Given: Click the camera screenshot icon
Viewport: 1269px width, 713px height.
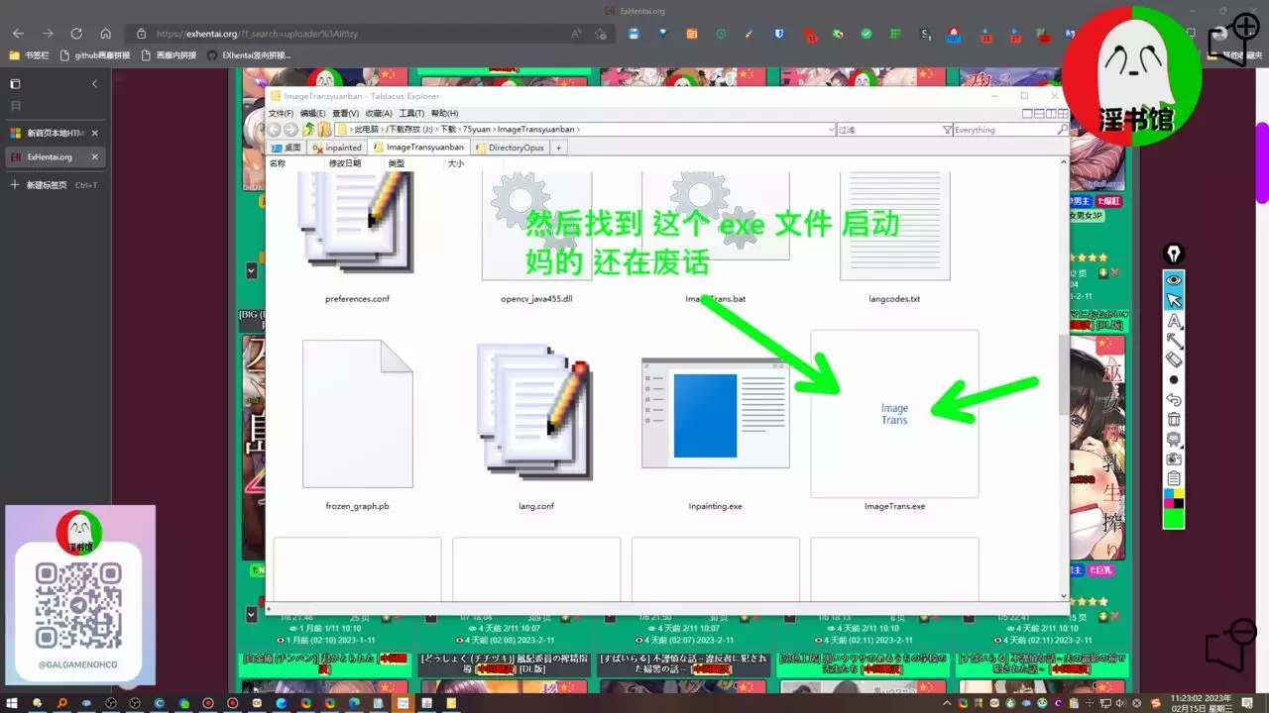Looking at the screenshot, I should point(1174,458).
